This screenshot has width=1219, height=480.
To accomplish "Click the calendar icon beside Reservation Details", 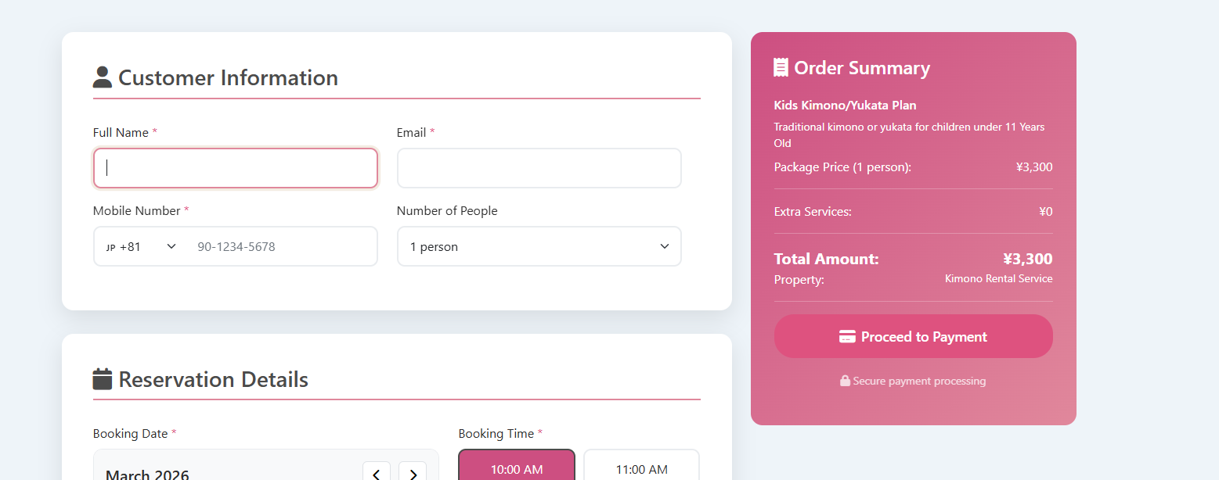I will click(x=101, y=378).
